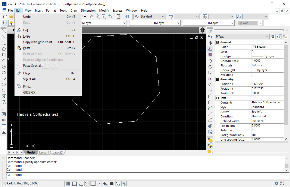
Task: Toggle Dynamic Input in status bar
Action: point(105,183)
